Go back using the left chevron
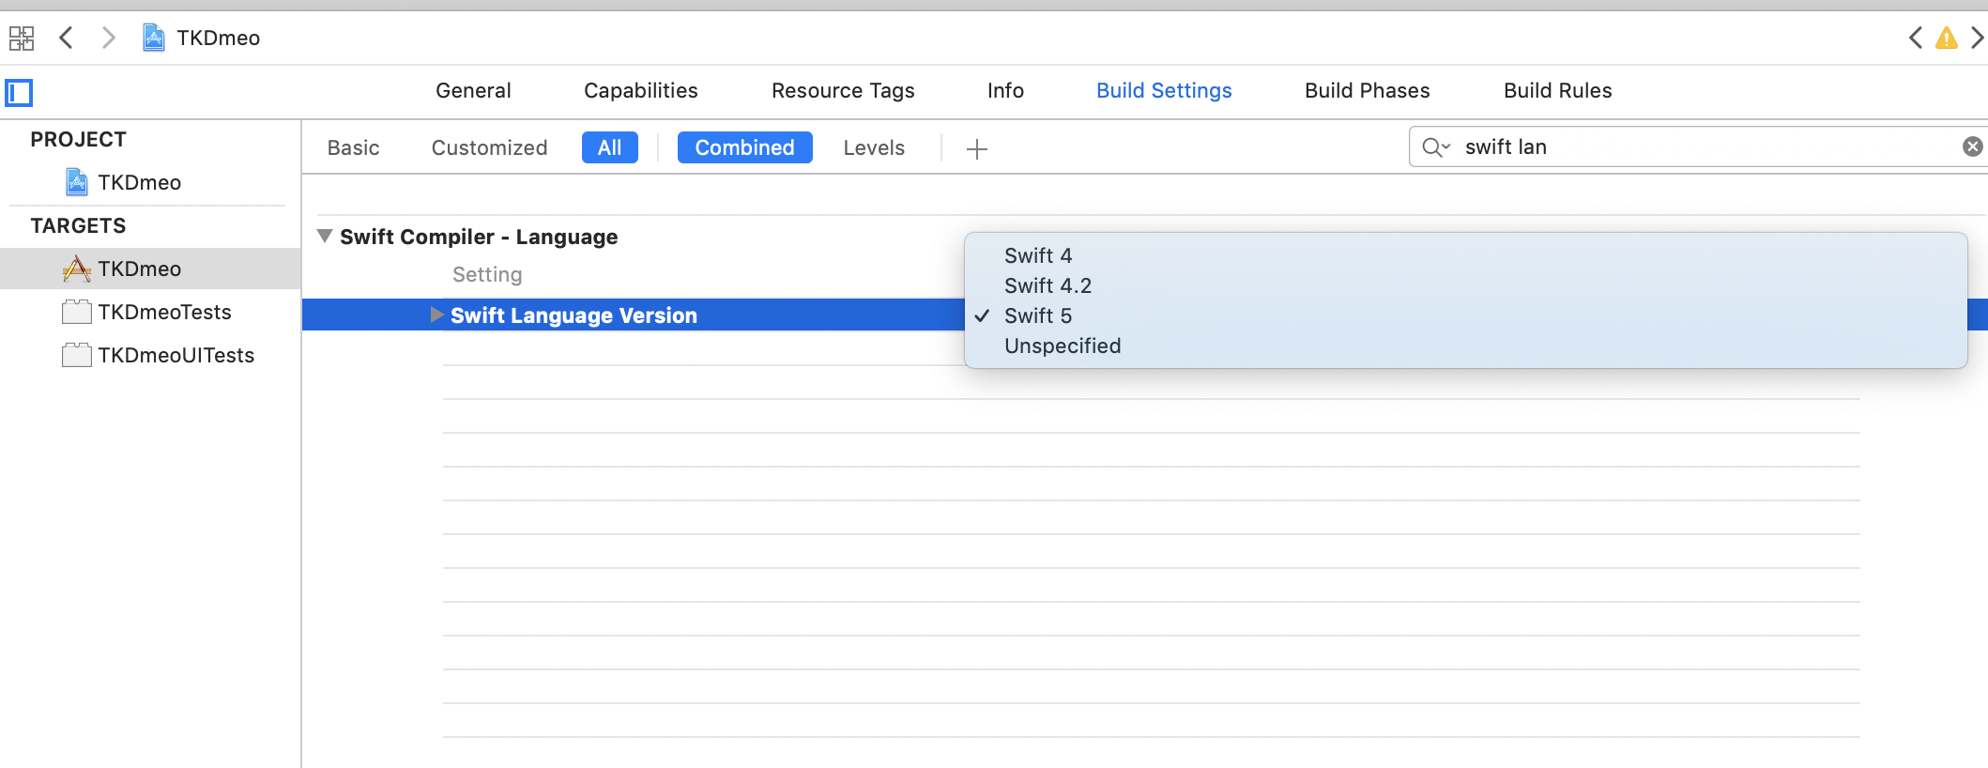Image resolution: width=1988 pixels, height=768 pixels. pos(66,38)
